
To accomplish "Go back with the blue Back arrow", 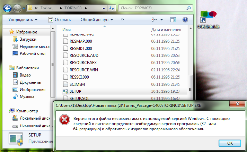I will 7,8.
